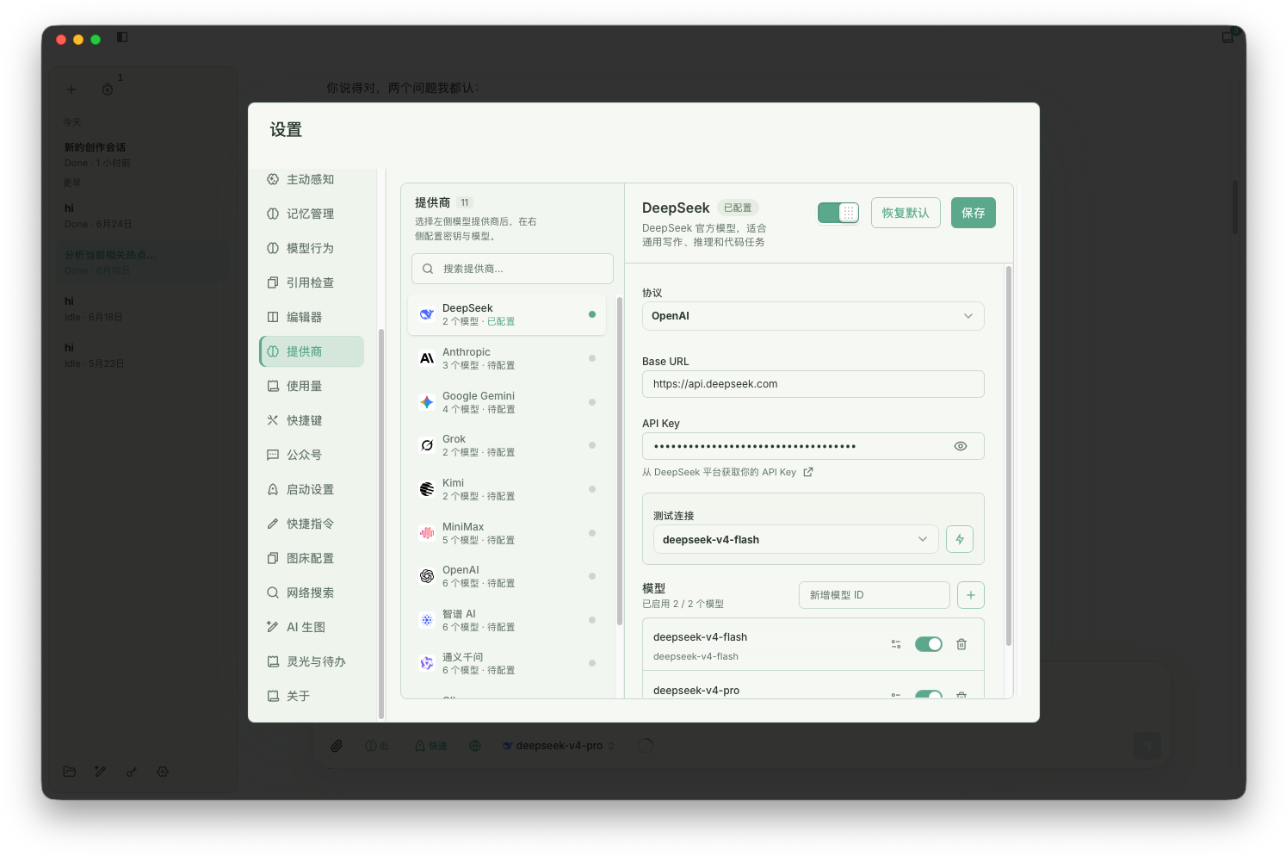This screenshot has width=1286, height=856.
Task: Toggle deepseek-v4-pro model switch
Action: [x=929, y=694]
